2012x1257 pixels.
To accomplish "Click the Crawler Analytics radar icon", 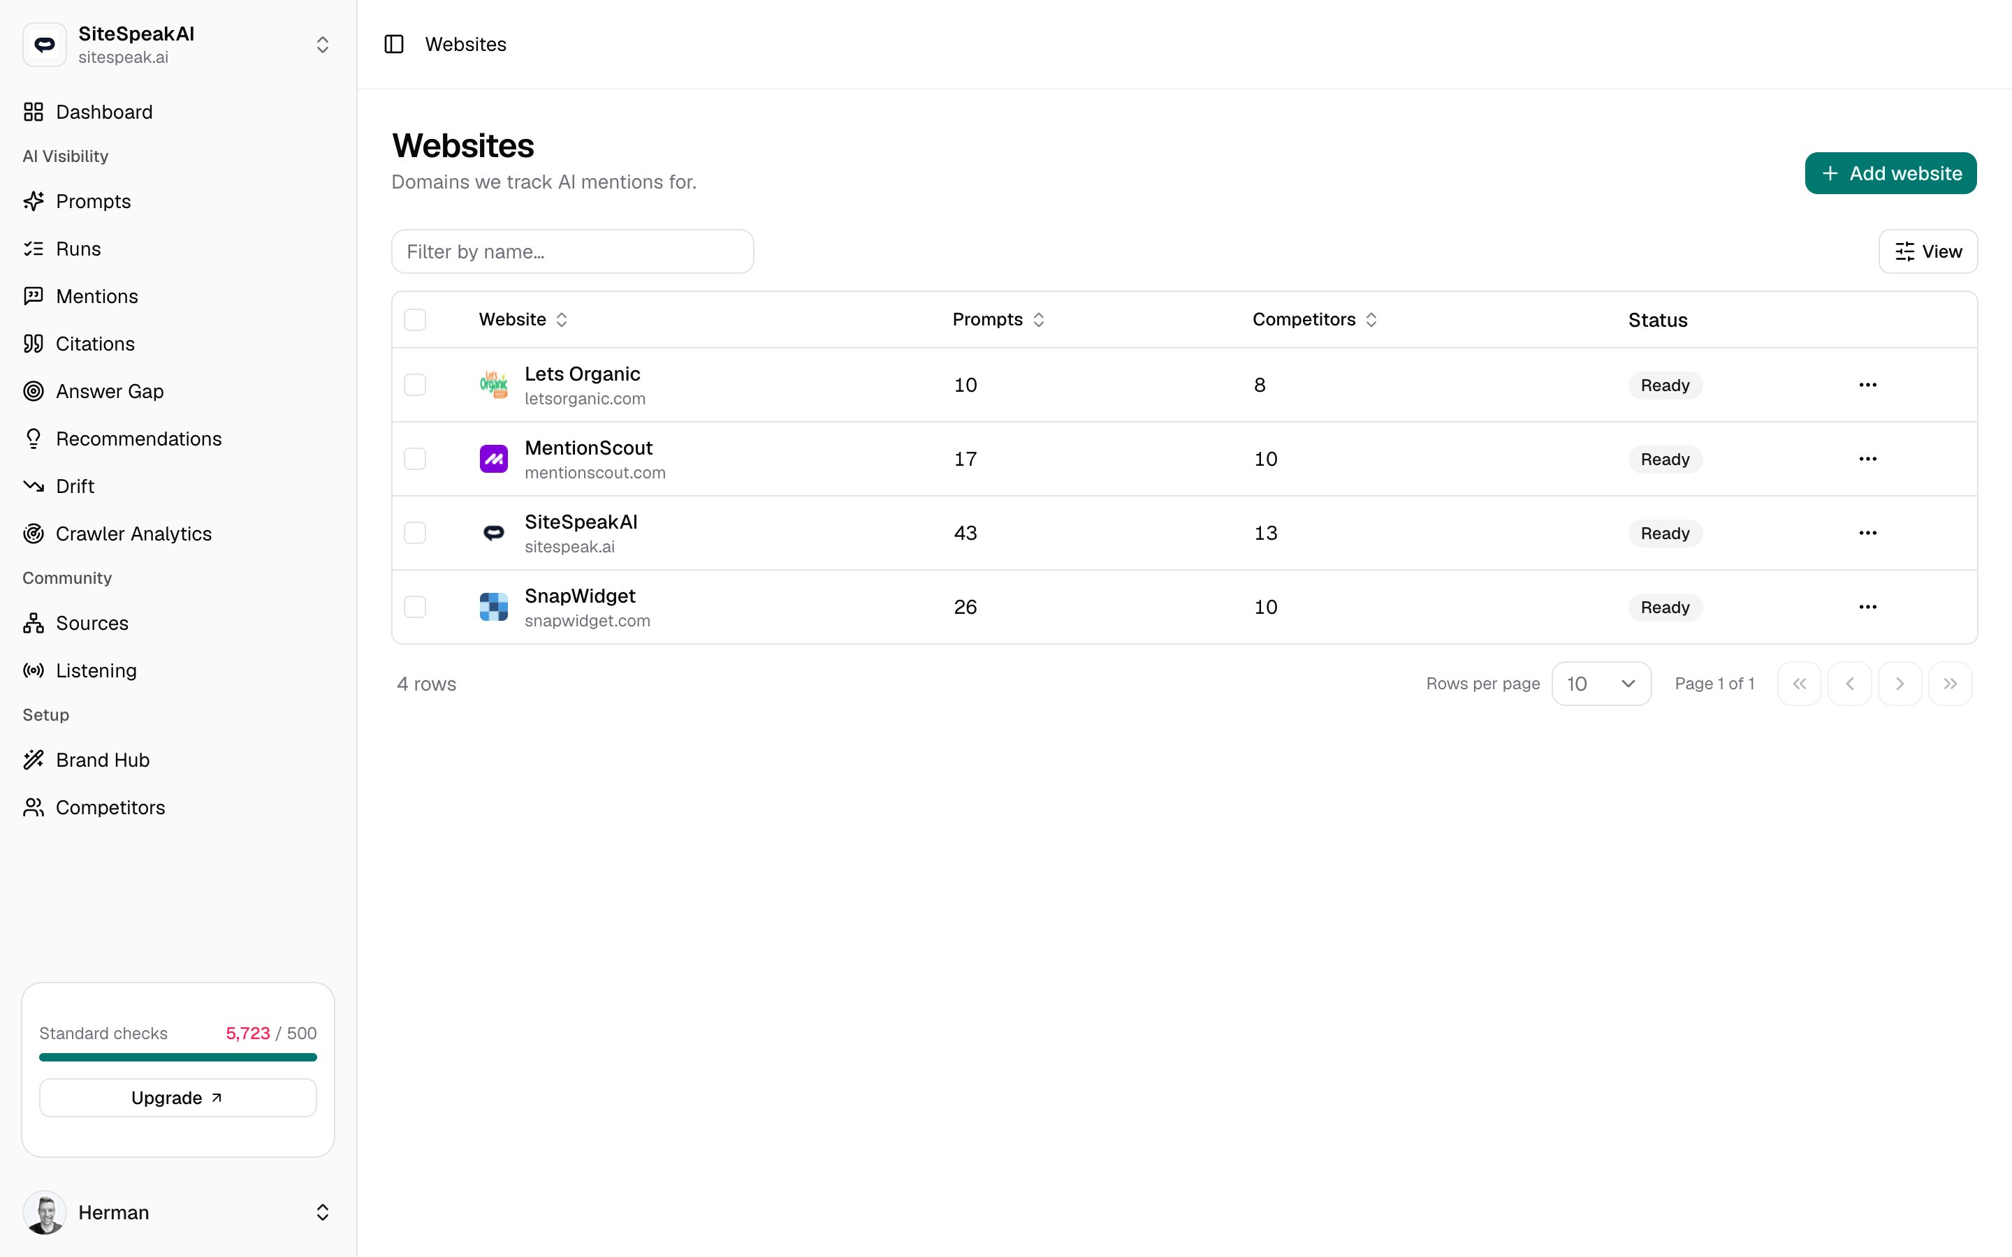I will tap(34, 534).
